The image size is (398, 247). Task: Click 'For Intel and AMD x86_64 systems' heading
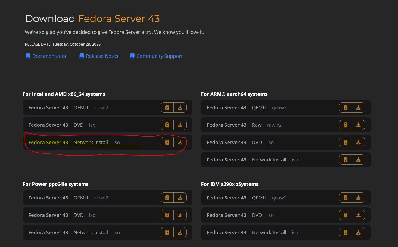[64, 94]
